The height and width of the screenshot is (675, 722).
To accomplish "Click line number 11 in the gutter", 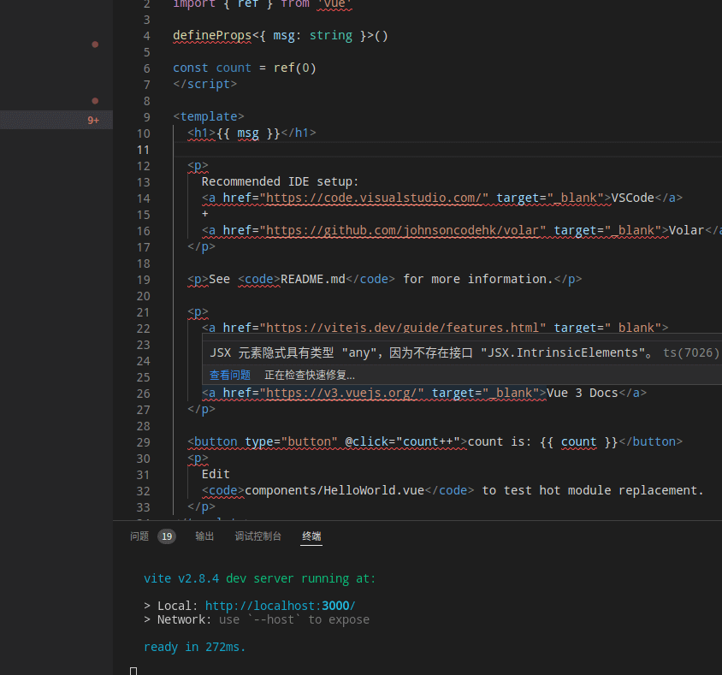I will (x=143, y=150).
